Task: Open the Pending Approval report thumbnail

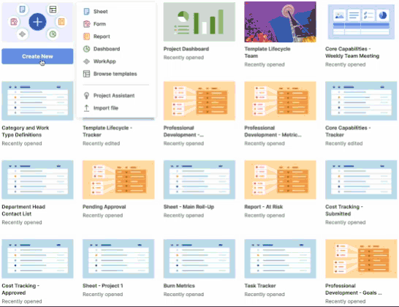Action: pyautogui.click(x=118, y=180)
